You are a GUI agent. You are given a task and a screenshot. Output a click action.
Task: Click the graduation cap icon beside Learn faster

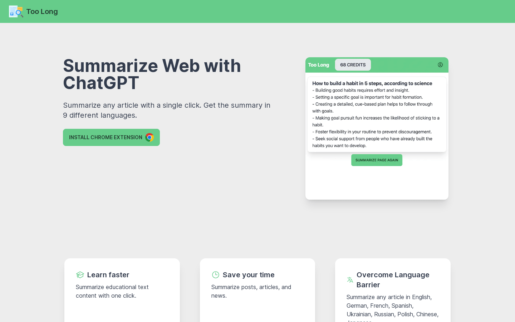pyautogui.click(x=80, y=275)
